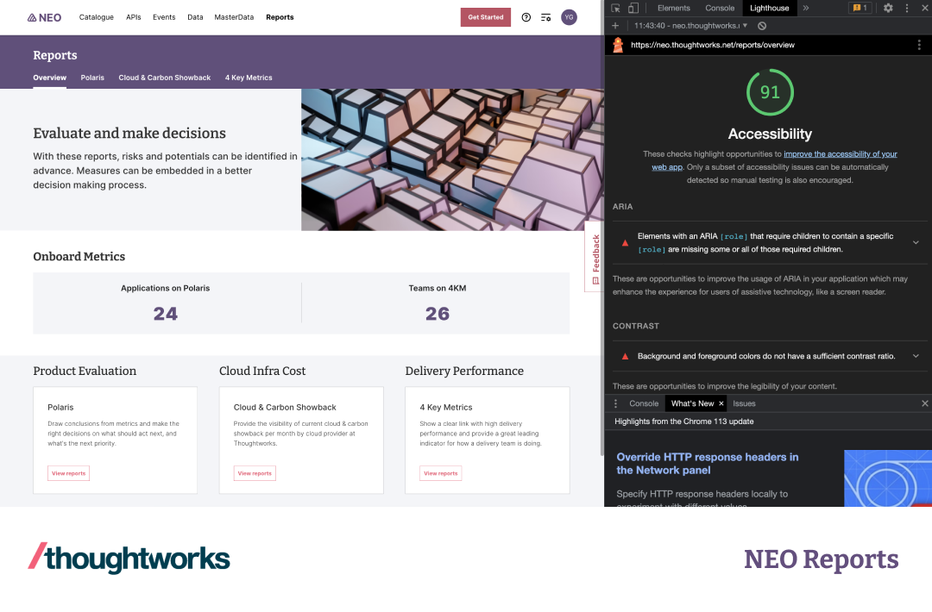The image size is (932, 612).
Task: Open the help question-mark icon
Action: [526, 17]
